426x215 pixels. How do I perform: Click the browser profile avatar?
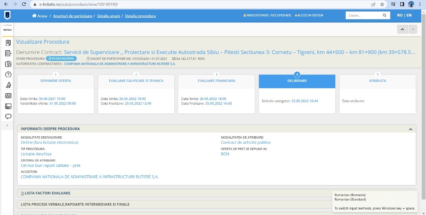click(411, 4)
